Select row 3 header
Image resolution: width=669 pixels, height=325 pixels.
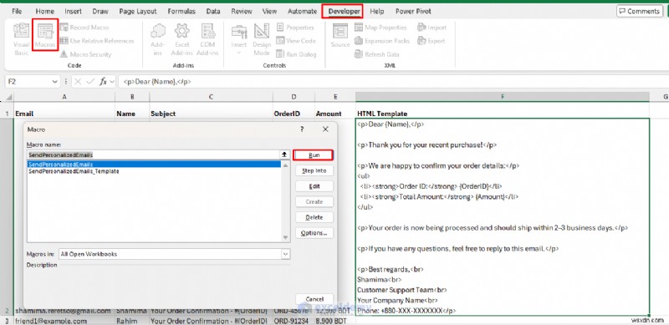pyautogui.click(x=7, y=321)
